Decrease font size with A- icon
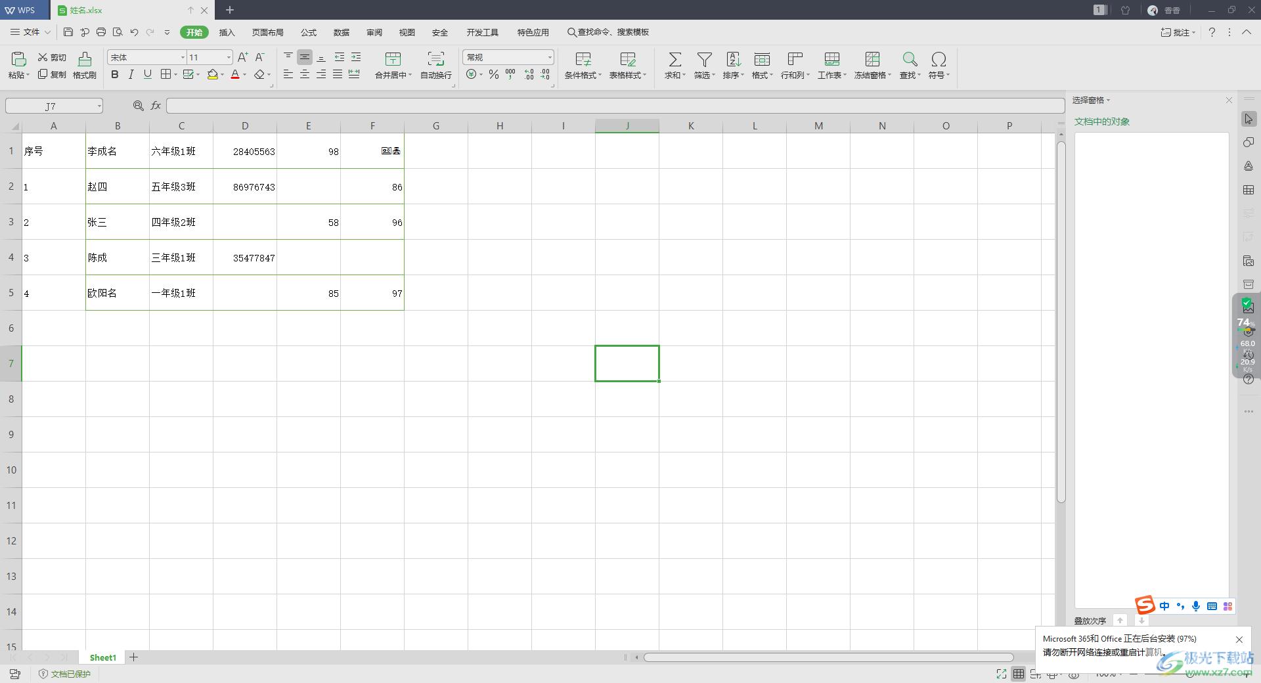 [x=260, y=57]
